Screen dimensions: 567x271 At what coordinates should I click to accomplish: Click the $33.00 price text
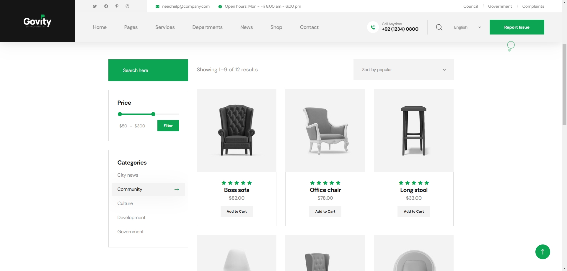(414, 198)
